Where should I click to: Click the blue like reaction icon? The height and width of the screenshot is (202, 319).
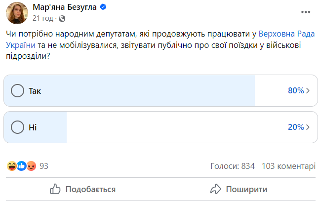tap(21, 166)
